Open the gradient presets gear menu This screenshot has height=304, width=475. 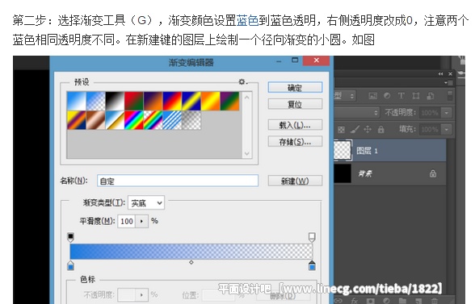click(242, 81)
